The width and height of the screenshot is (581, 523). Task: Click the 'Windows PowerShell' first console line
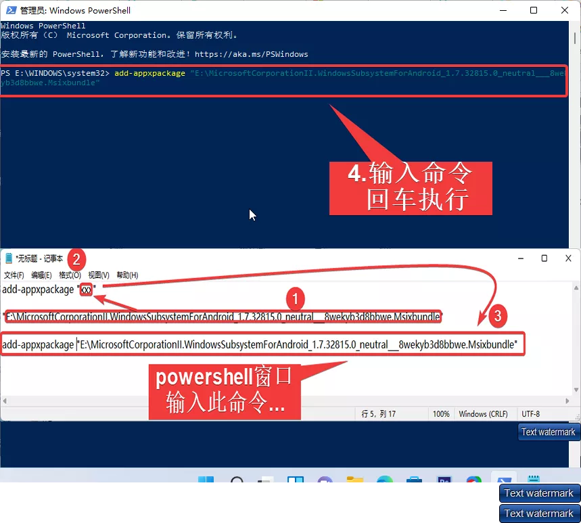[x=43, y=26]
